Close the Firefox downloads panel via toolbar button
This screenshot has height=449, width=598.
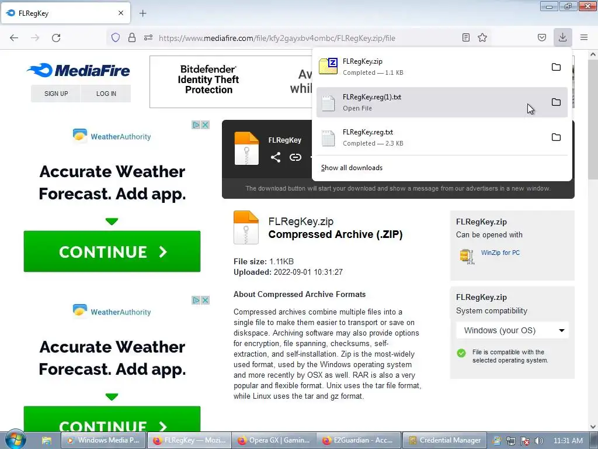(562, 37)
